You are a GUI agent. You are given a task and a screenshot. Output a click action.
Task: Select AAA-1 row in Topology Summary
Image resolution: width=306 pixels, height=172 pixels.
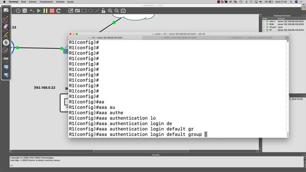[x=284, y=21]
